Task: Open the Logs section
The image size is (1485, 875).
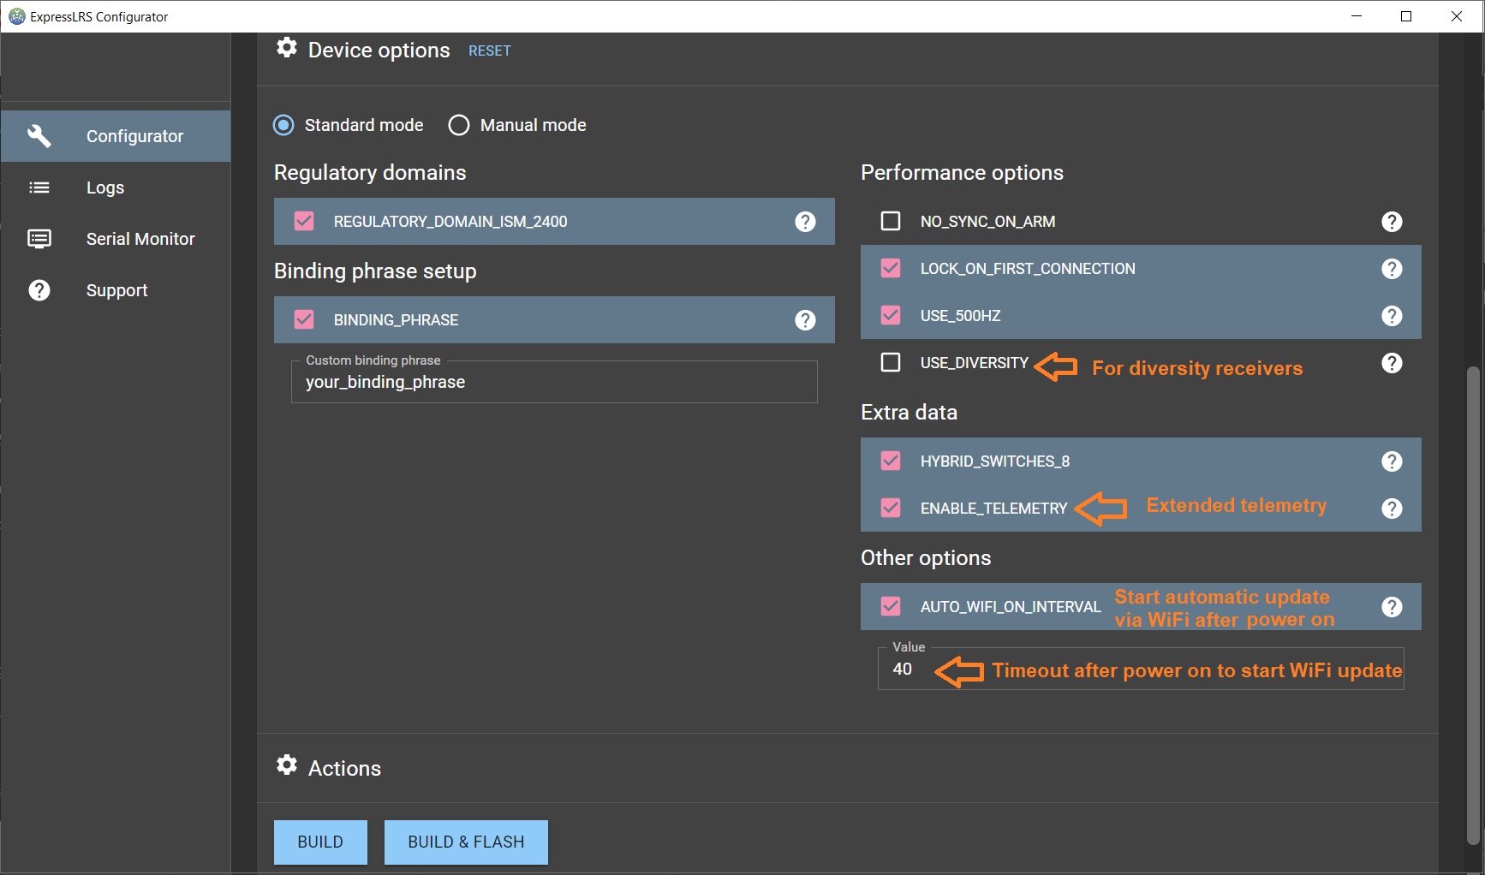Action: 116,187
